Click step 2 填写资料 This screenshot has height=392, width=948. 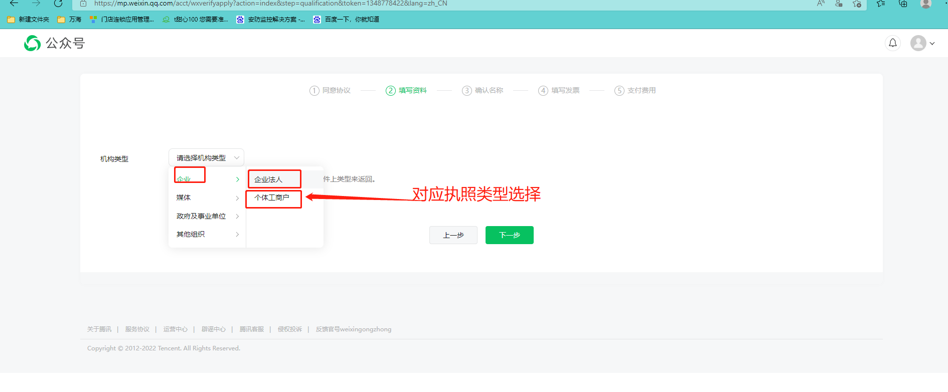[406, 90]
